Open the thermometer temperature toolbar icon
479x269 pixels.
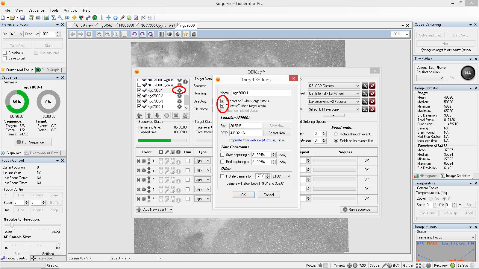(x=102, y=18)
